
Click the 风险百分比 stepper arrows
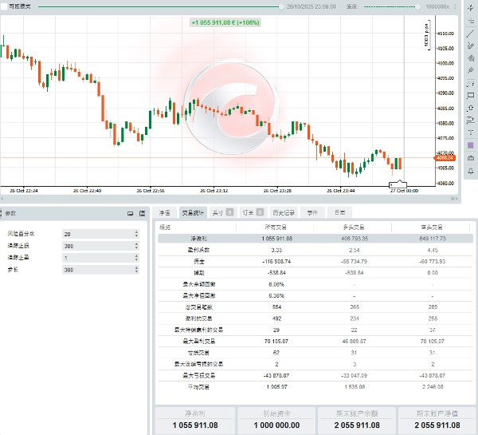136,234
